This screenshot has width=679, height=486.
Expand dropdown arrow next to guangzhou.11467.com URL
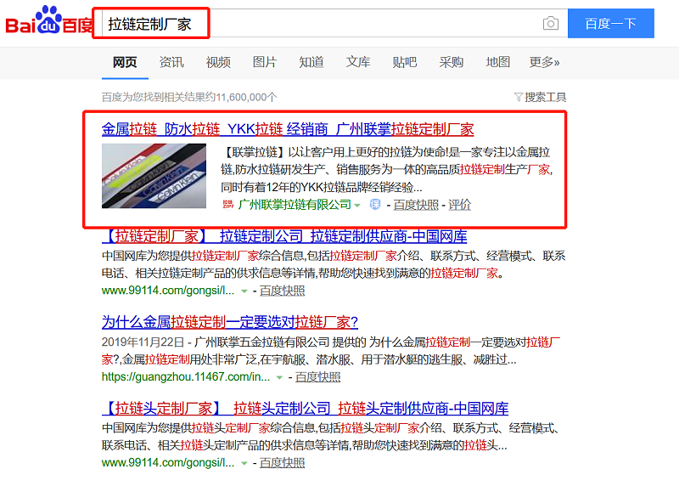point(280,376)
